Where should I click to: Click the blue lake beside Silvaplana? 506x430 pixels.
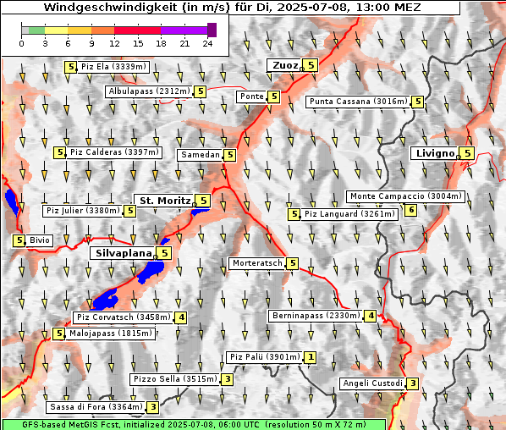click(x=151, y=272)
